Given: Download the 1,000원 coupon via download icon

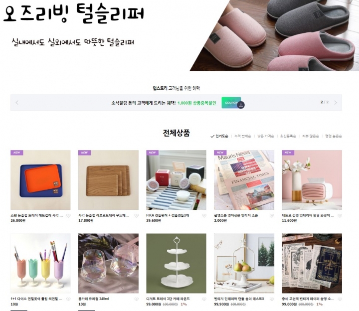Looking at the screenshot, I should pyautogui.click(x=241, y=105).
